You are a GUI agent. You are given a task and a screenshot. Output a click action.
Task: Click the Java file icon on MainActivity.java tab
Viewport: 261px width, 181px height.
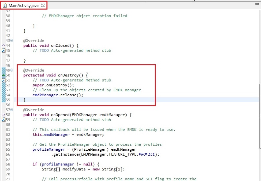(x=5, y=5)
